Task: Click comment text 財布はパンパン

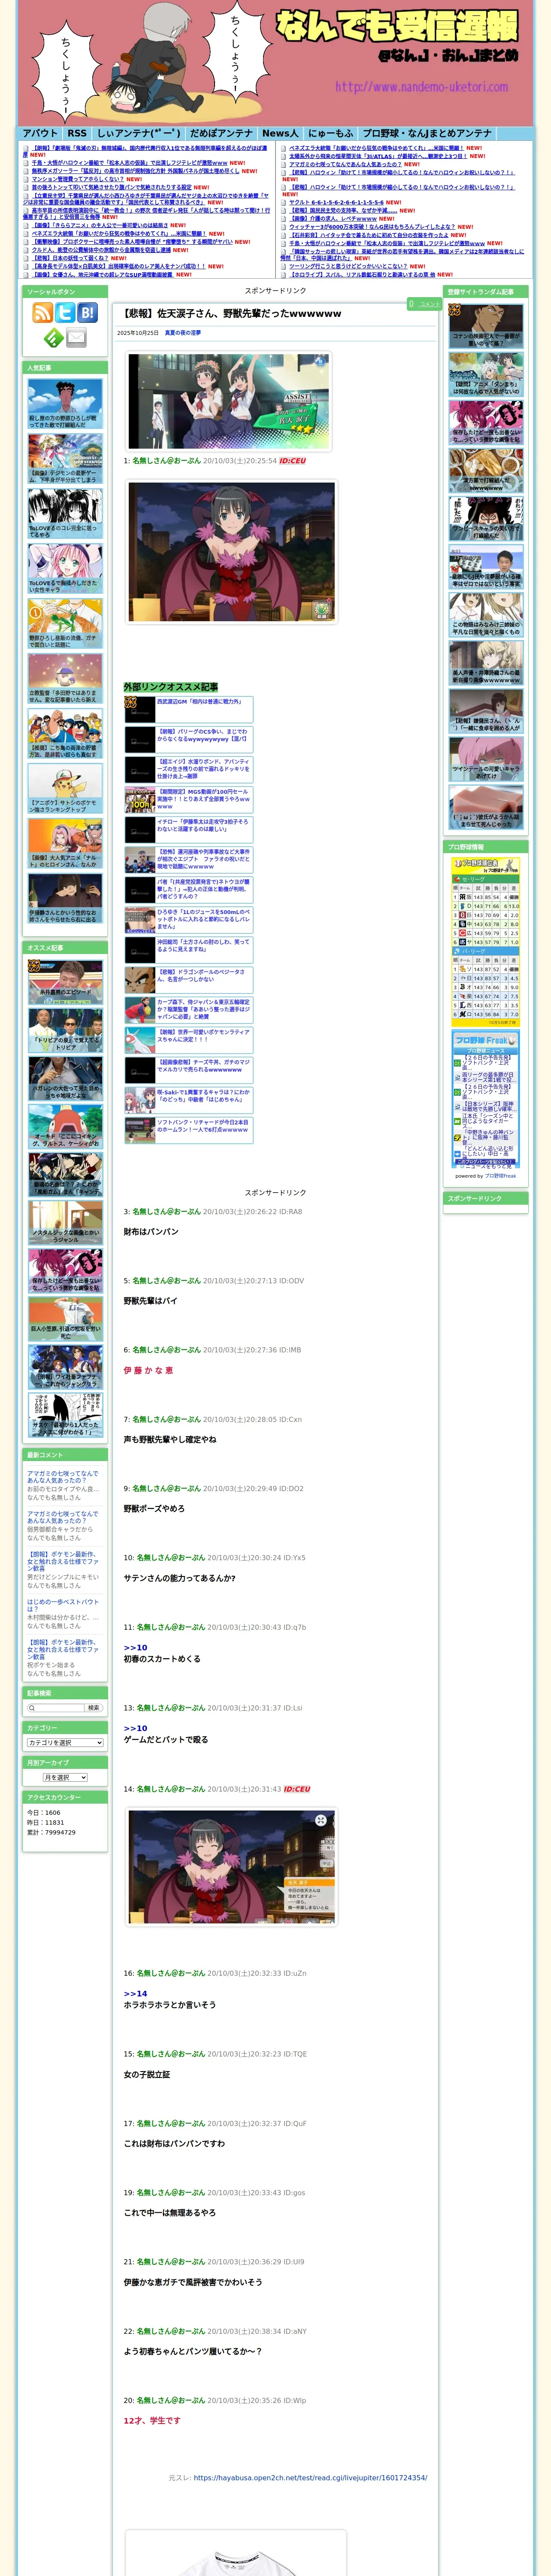Action: 151,1232
